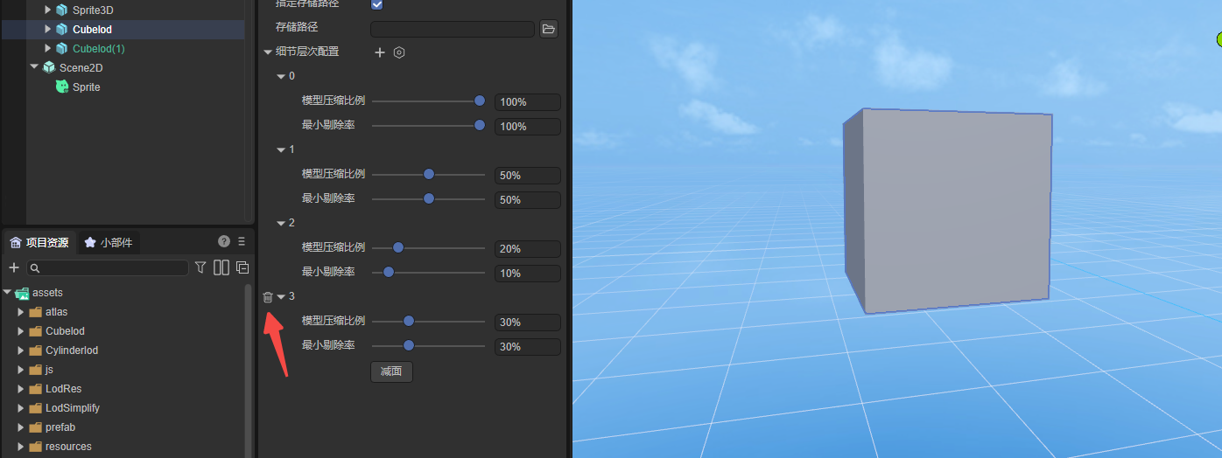
Task: Toggle the two-column layout icon
Action: 221,267
